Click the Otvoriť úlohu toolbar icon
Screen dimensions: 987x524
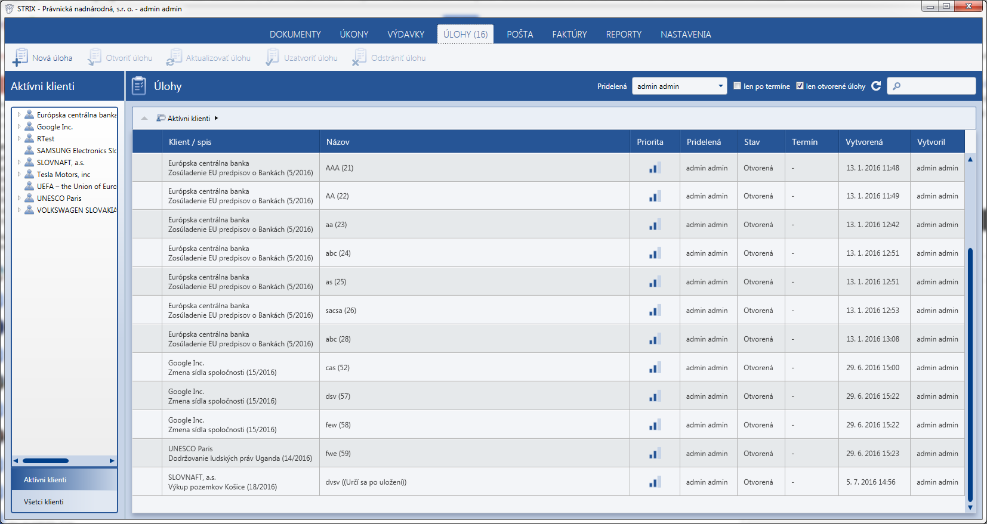tap(94, 58)
